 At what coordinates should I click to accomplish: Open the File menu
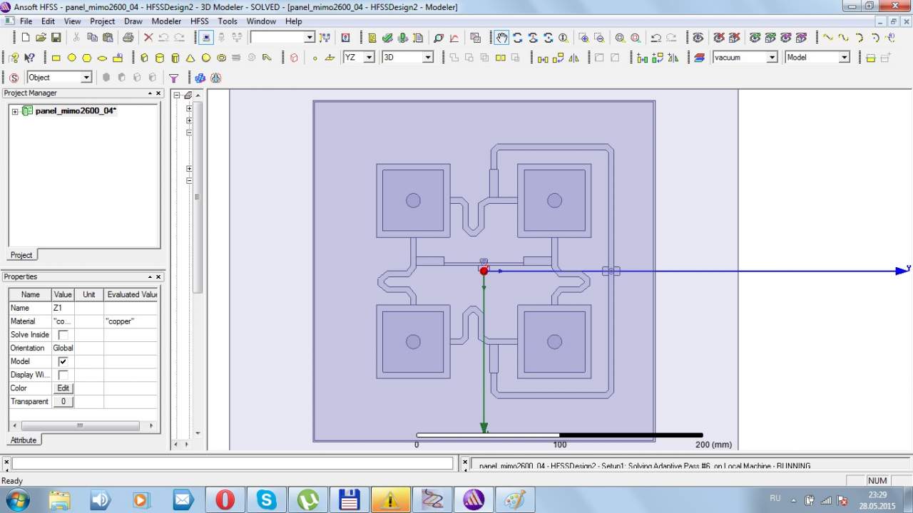click(26, 21)
